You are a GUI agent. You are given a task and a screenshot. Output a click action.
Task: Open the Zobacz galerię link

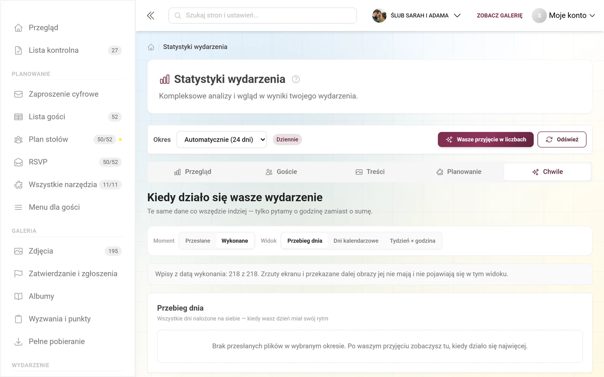point(500,15)
